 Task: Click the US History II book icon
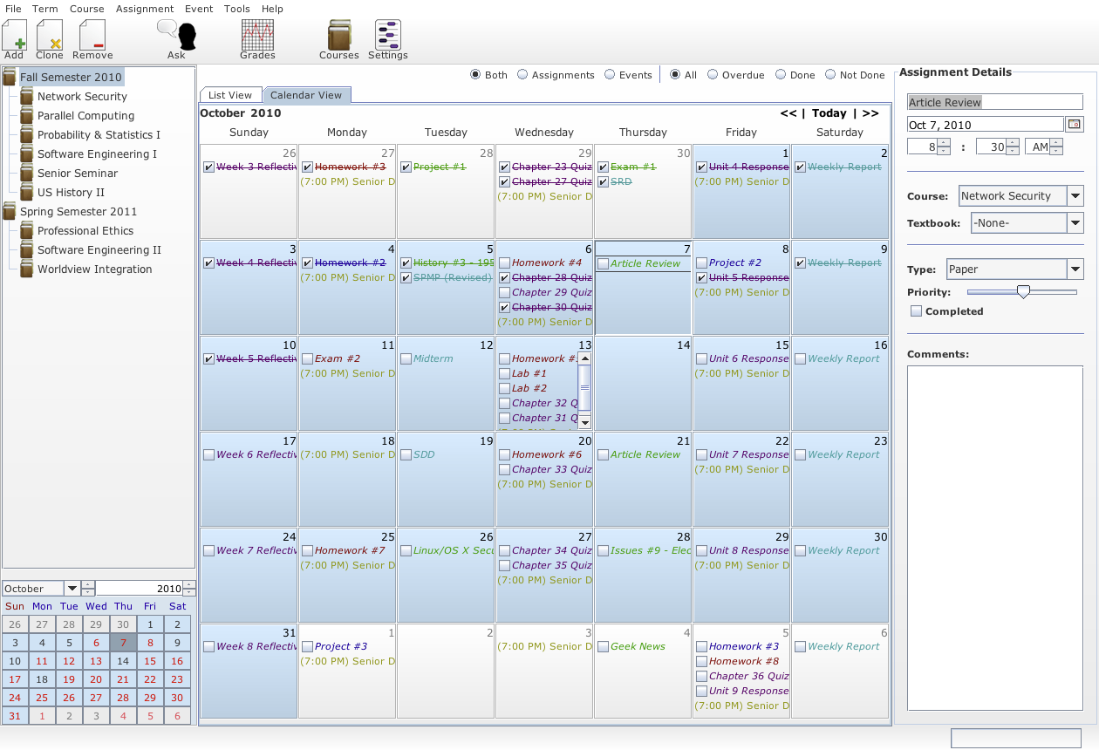(x=26, y=192)
